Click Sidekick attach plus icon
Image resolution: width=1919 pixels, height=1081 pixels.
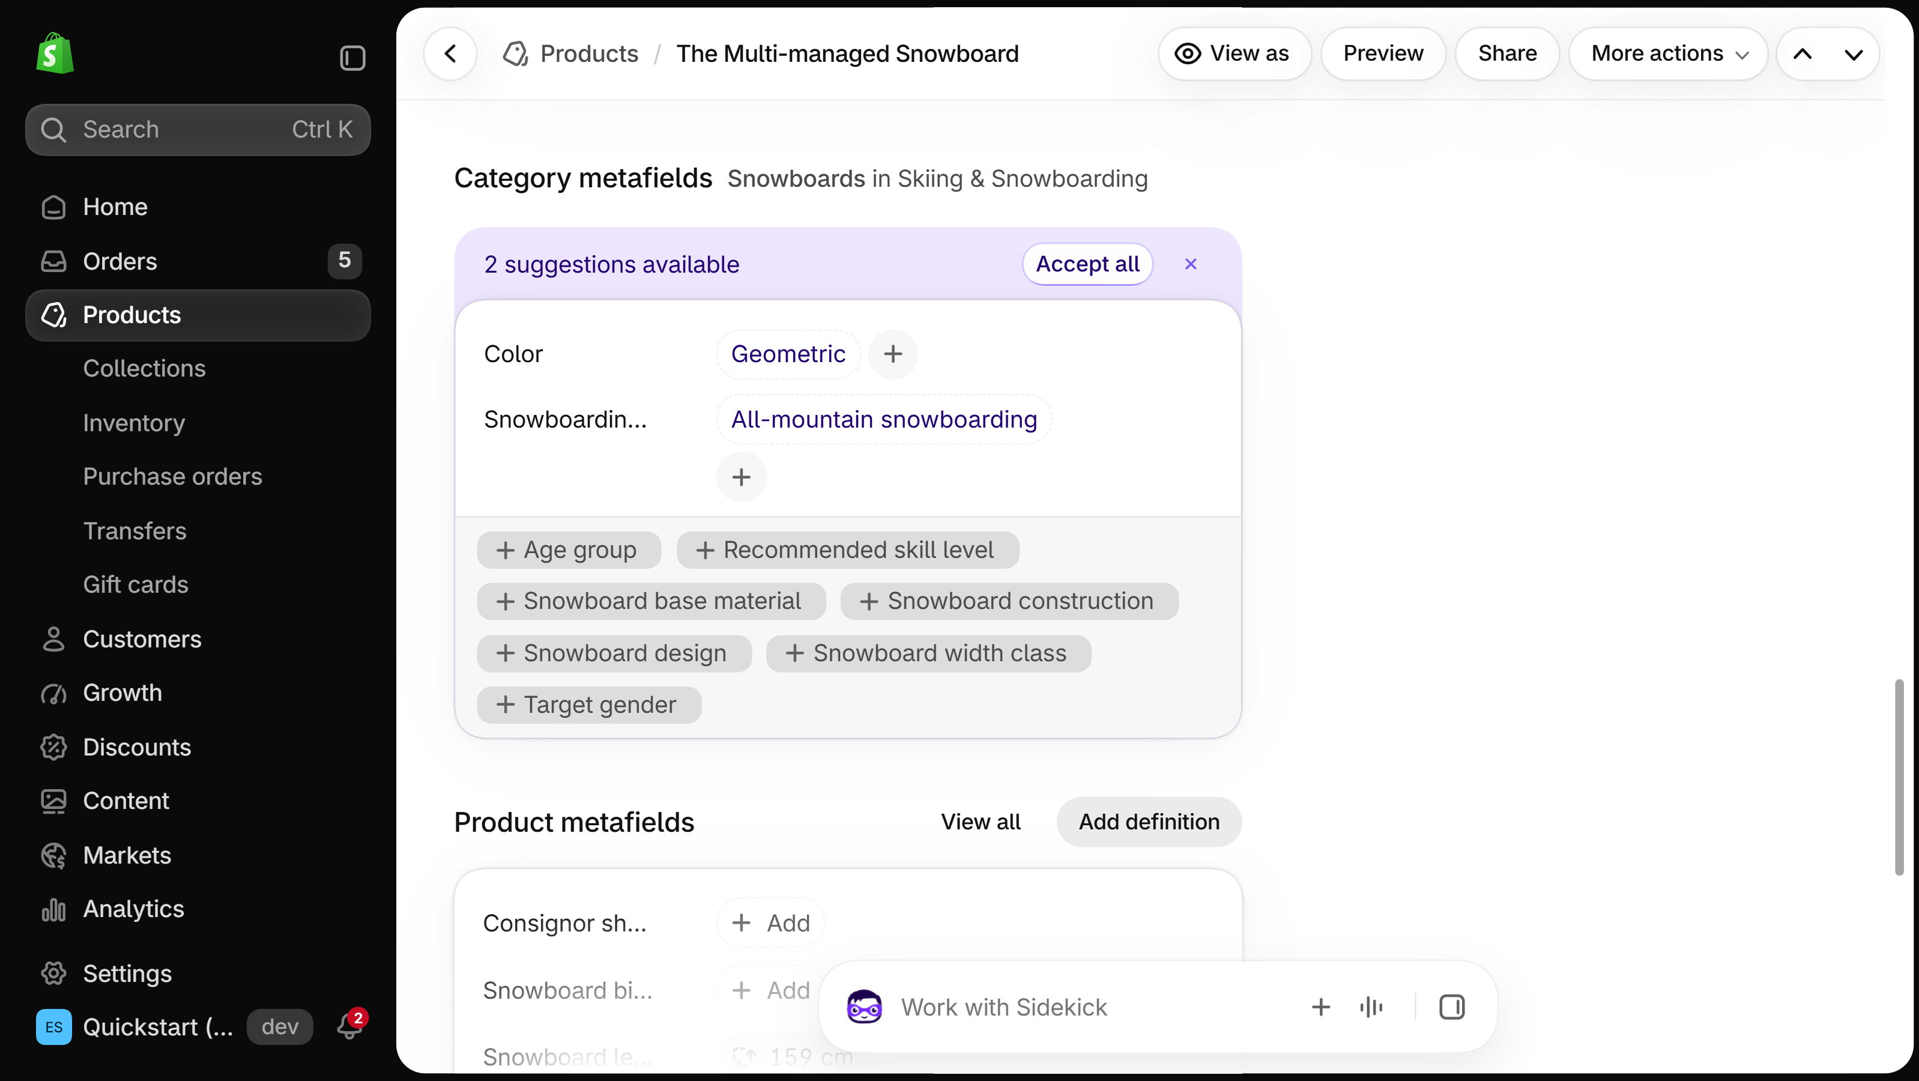point(1320,1007)
